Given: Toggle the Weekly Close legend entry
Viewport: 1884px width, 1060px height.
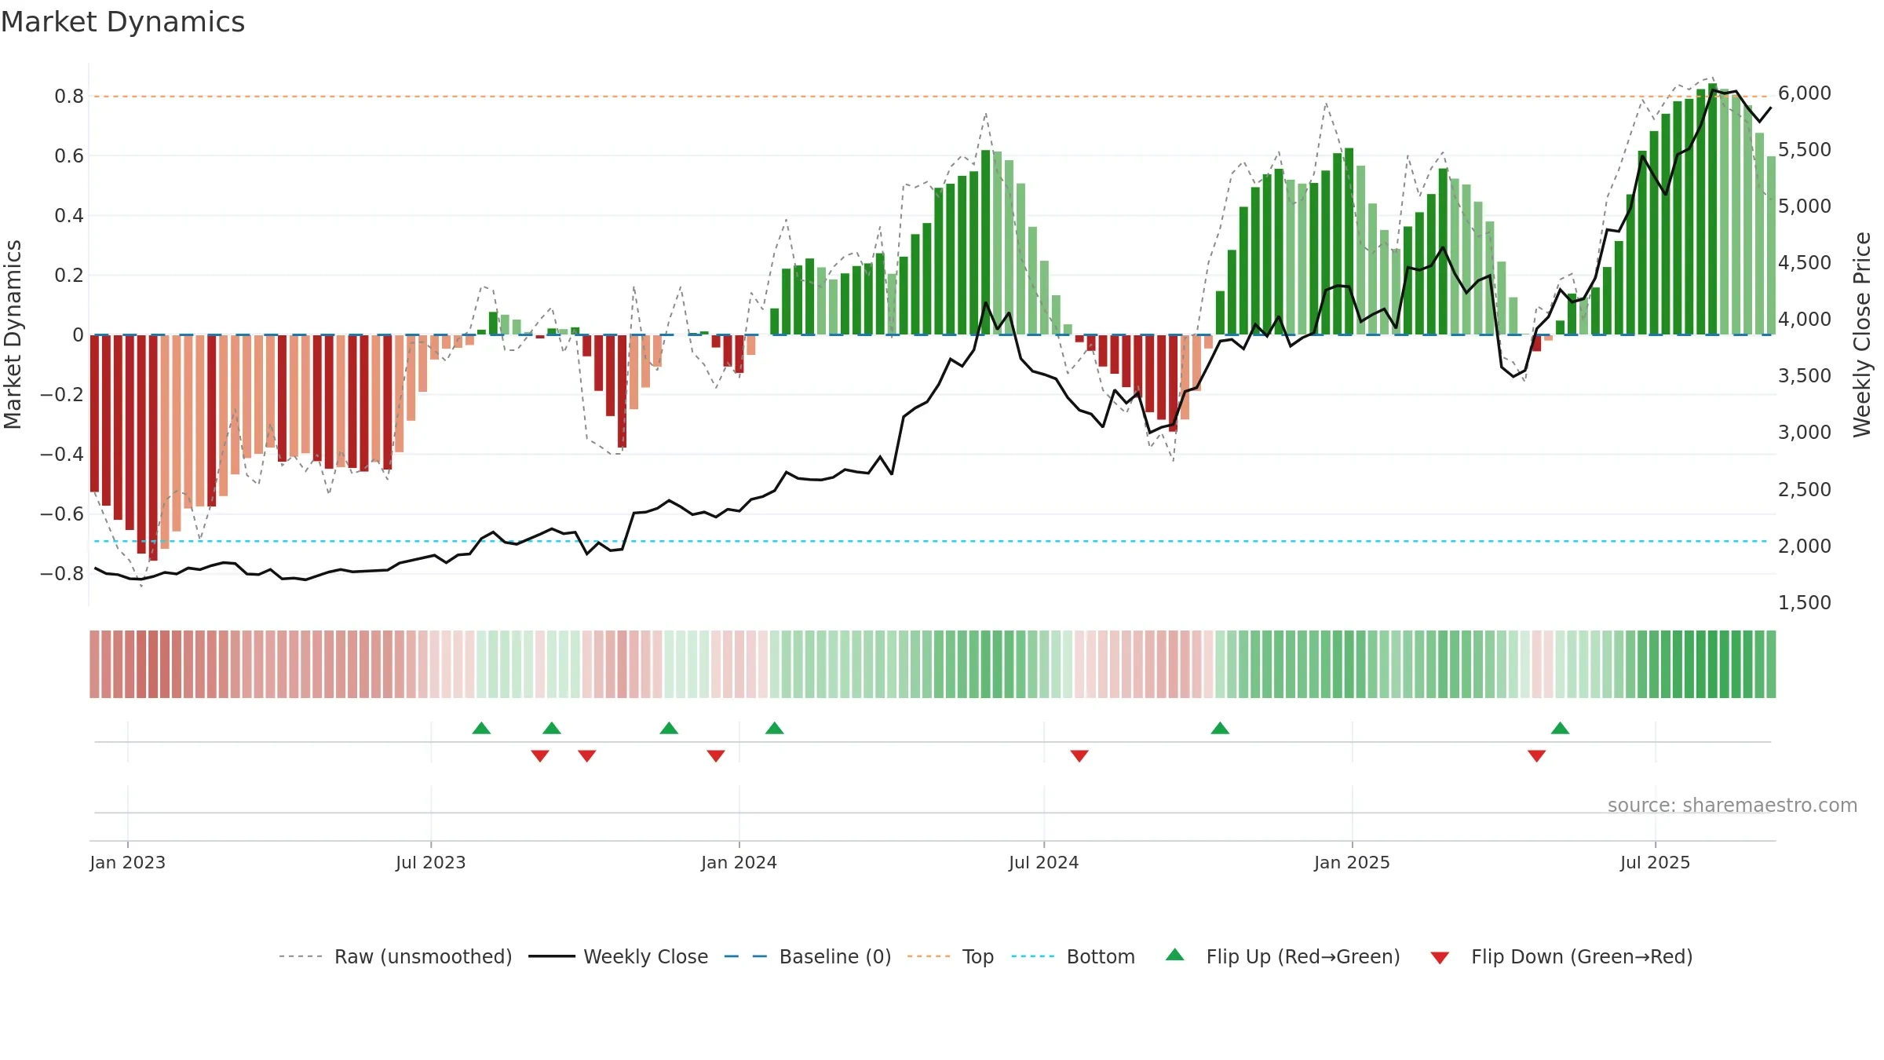Looking at the screenshot, I should tap(618, 956).
